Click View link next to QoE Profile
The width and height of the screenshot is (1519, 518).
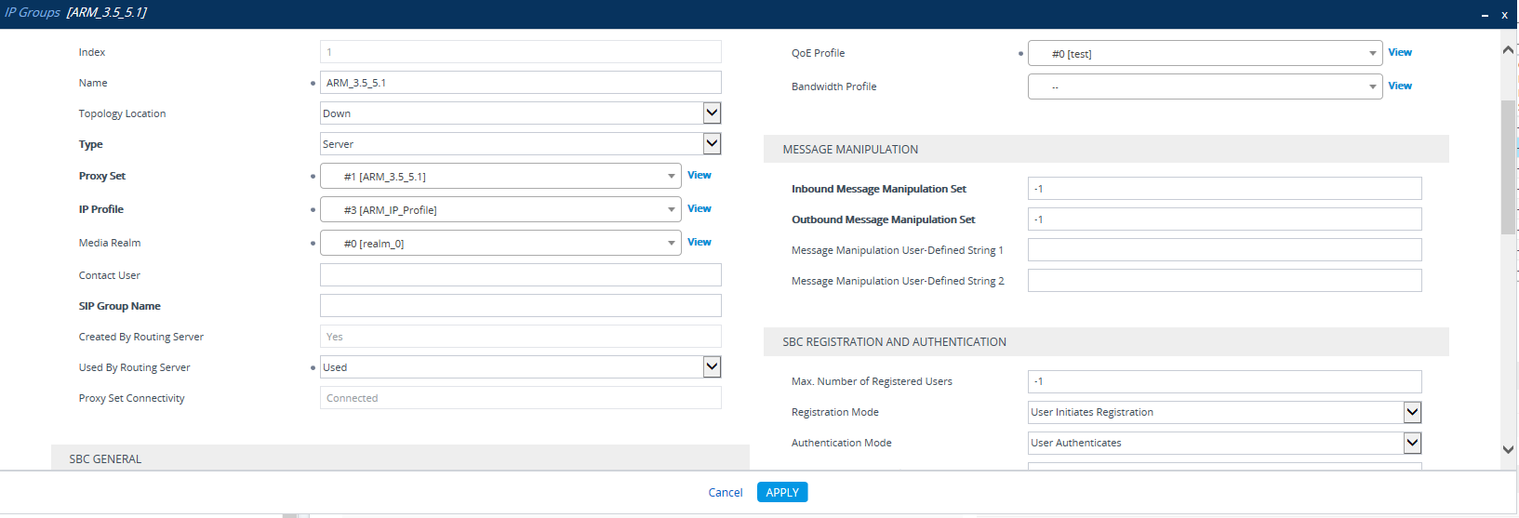(1400, 52)
